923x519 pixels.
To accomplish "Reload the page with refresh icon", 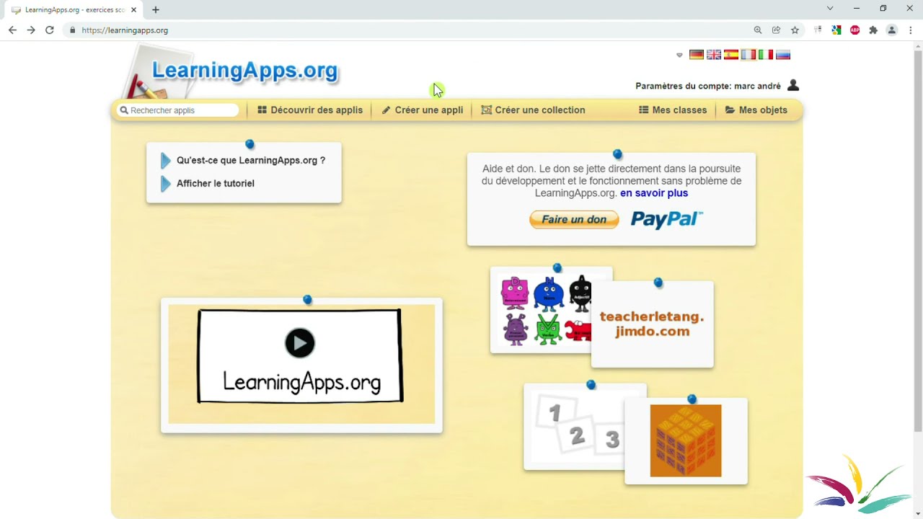I will click(x=50, y=30).
